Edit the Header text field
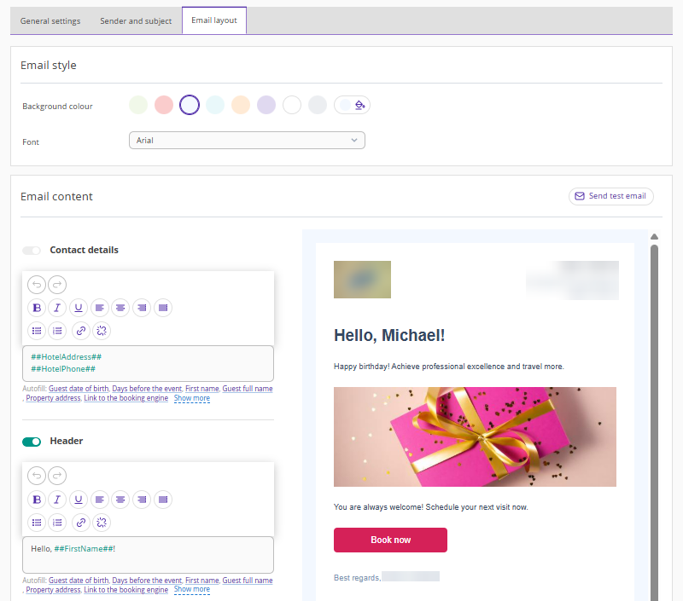683x601 pixels. [x=148, y=555]
